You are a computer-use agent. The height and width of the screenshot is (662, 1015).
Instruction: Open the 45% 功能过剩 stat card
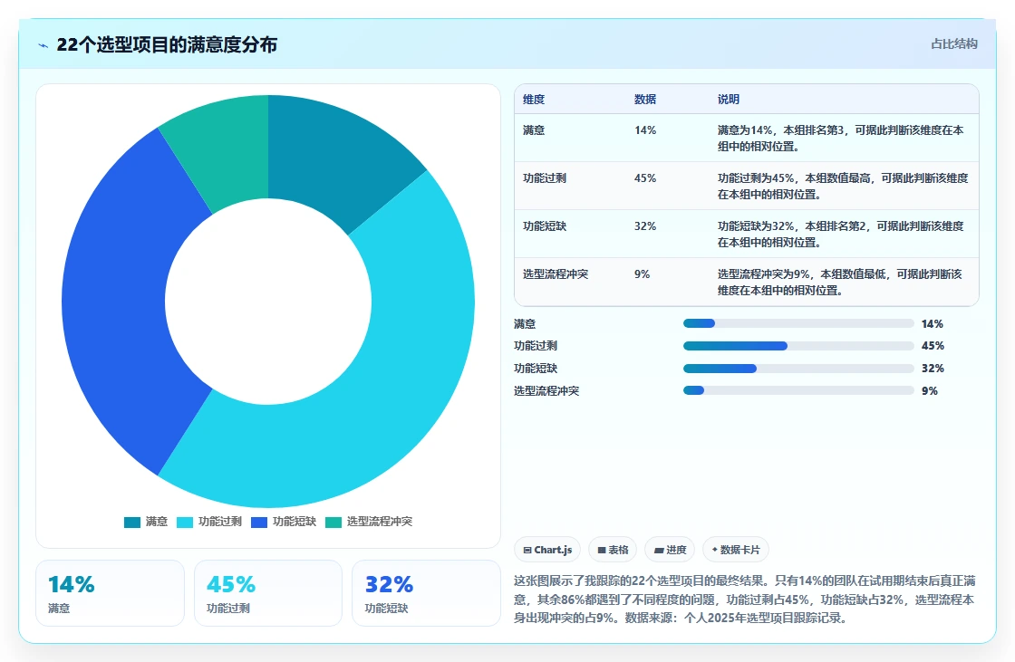click(x=268, y=593)
